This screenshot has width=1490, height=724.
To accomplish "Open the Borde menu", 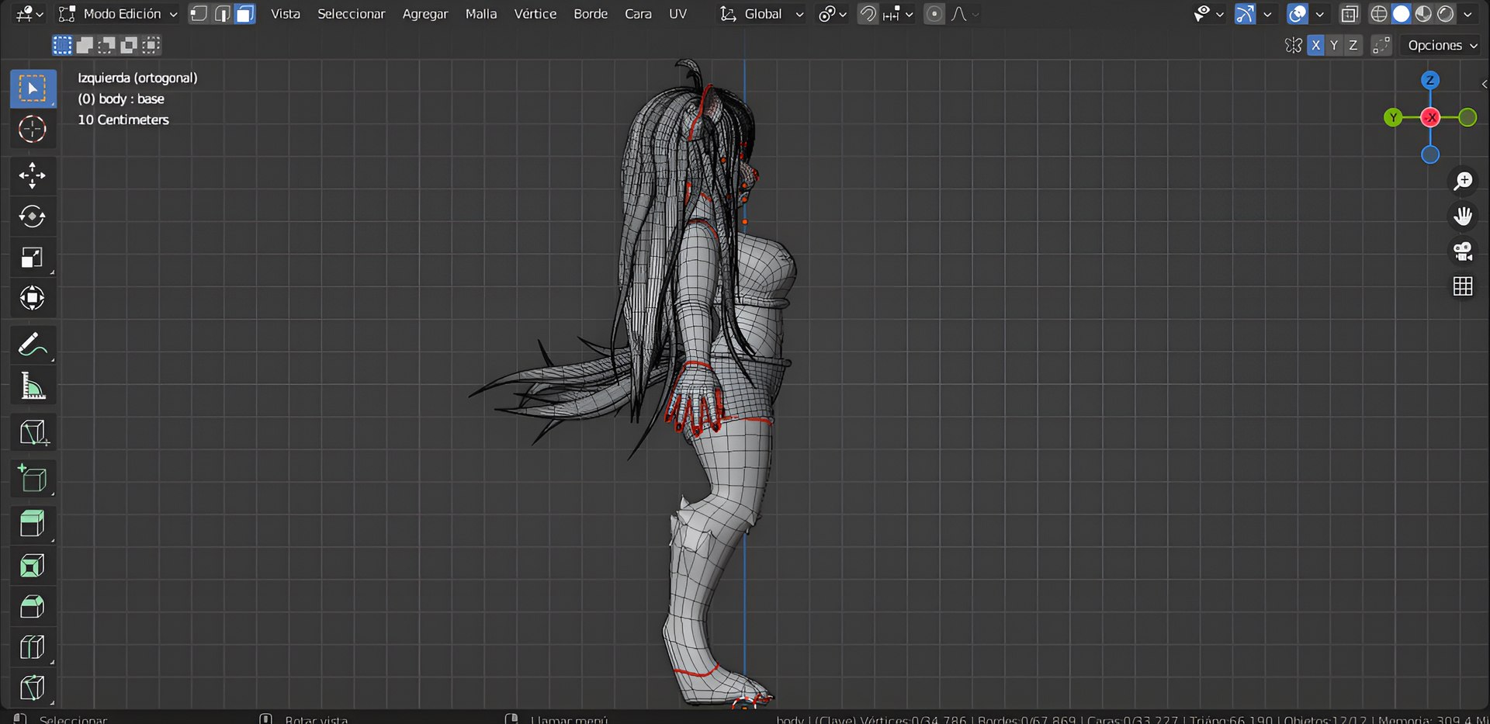I will (591, 14).
